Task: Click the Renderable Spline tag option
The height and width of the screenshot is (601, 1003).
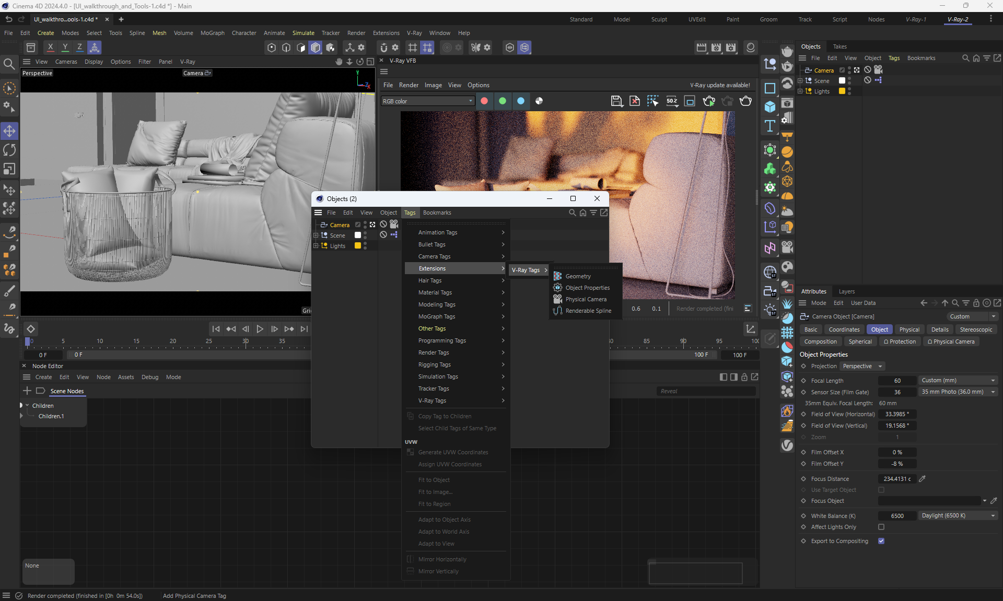Action: point(588,311)
